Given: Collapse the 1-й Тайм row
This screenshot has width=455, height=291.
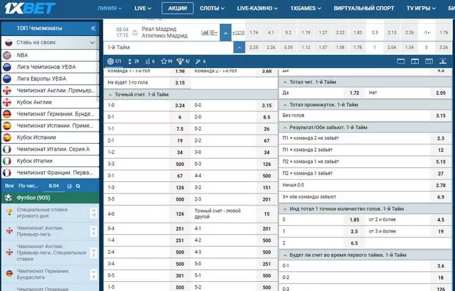Looking at the screenshot, I should (x=239, y=47).
